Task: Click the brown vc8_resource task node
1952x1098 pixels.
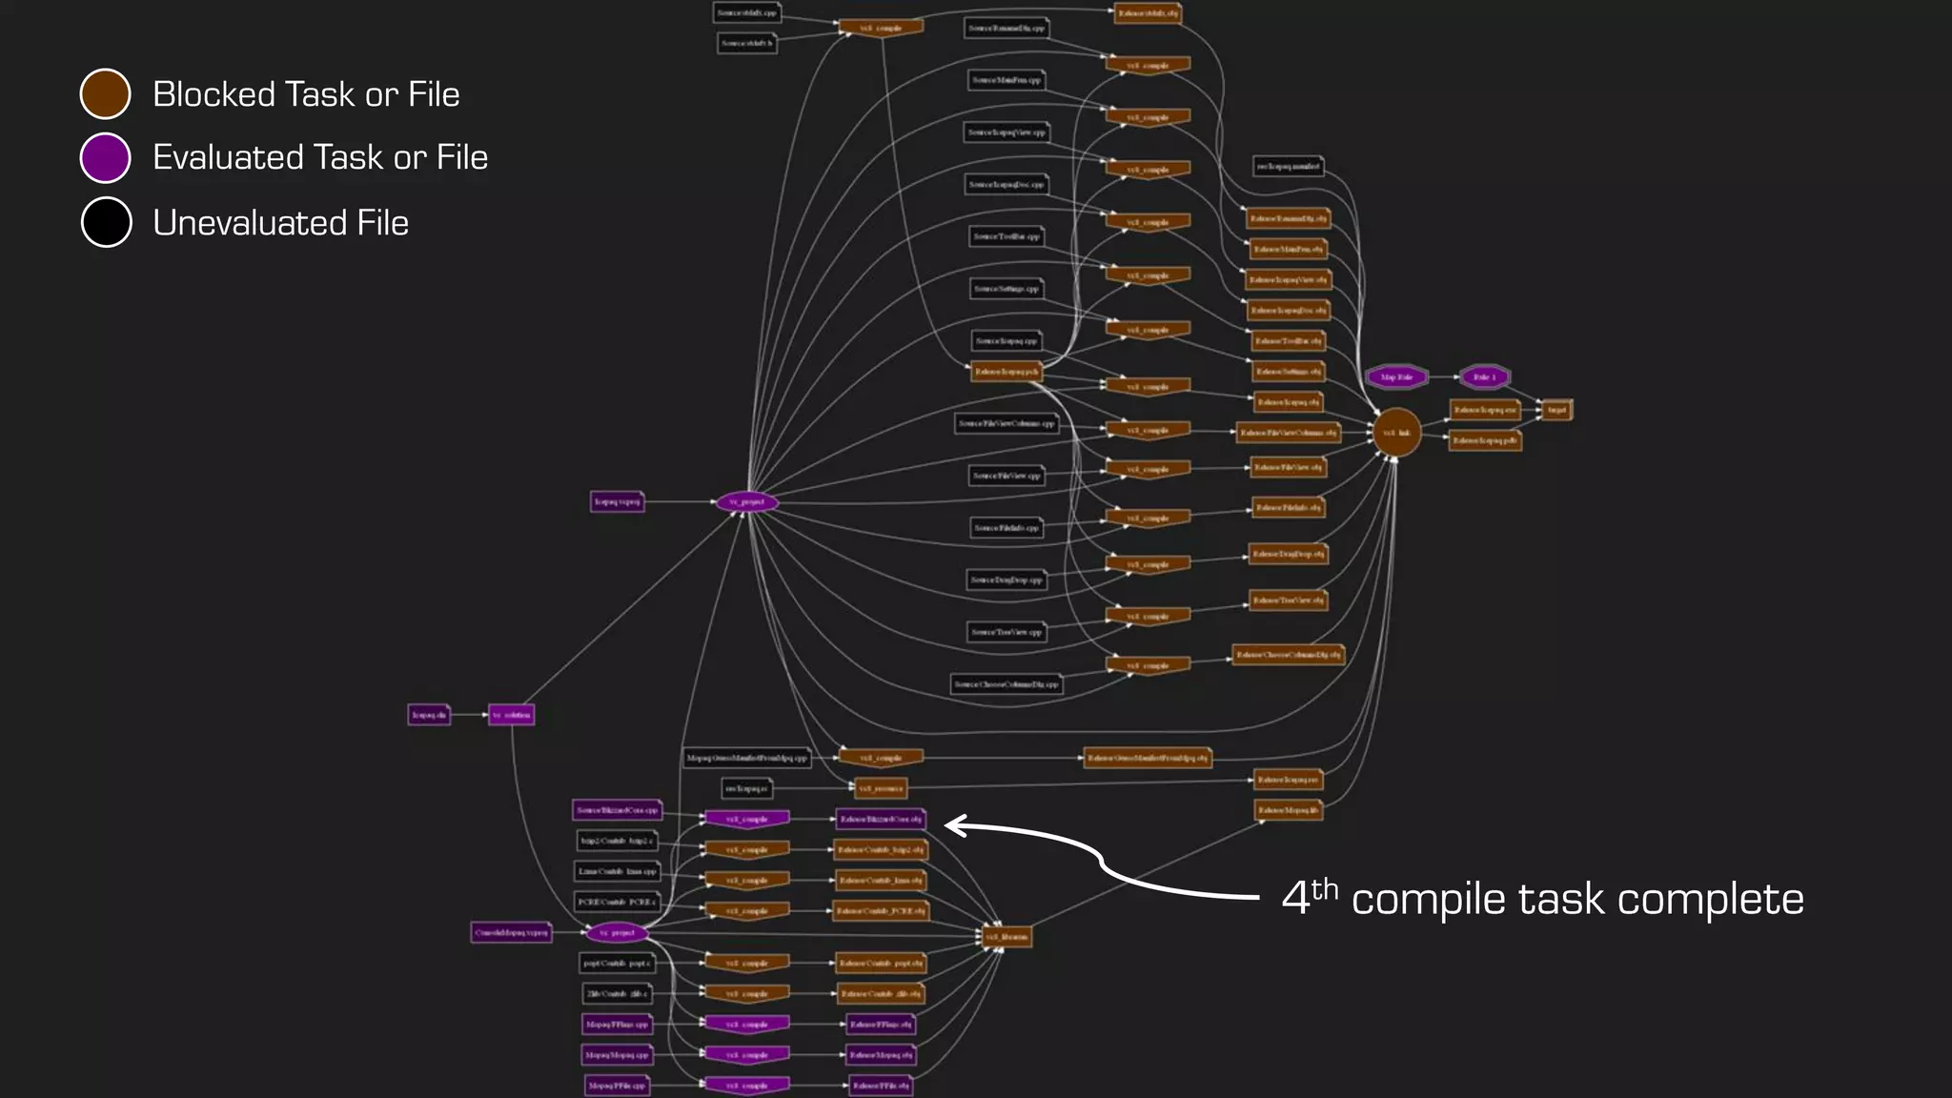Action: coord(881,788)
